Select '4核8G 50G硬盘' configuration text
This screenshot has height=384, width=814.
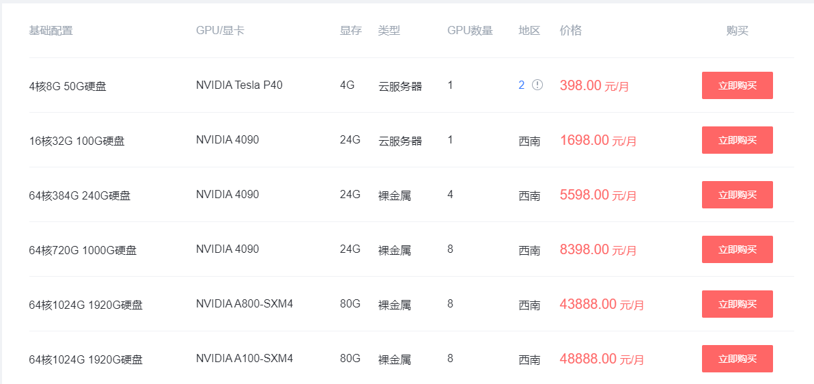coord(68,86)
